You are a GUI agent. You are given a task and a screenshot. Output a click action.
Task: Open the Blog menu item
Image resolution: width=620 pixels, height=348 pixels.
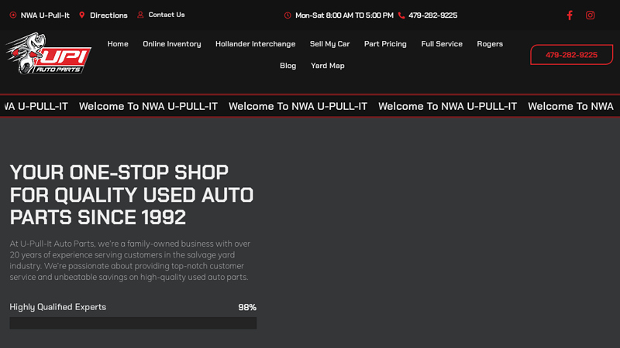tap(288, 66)
